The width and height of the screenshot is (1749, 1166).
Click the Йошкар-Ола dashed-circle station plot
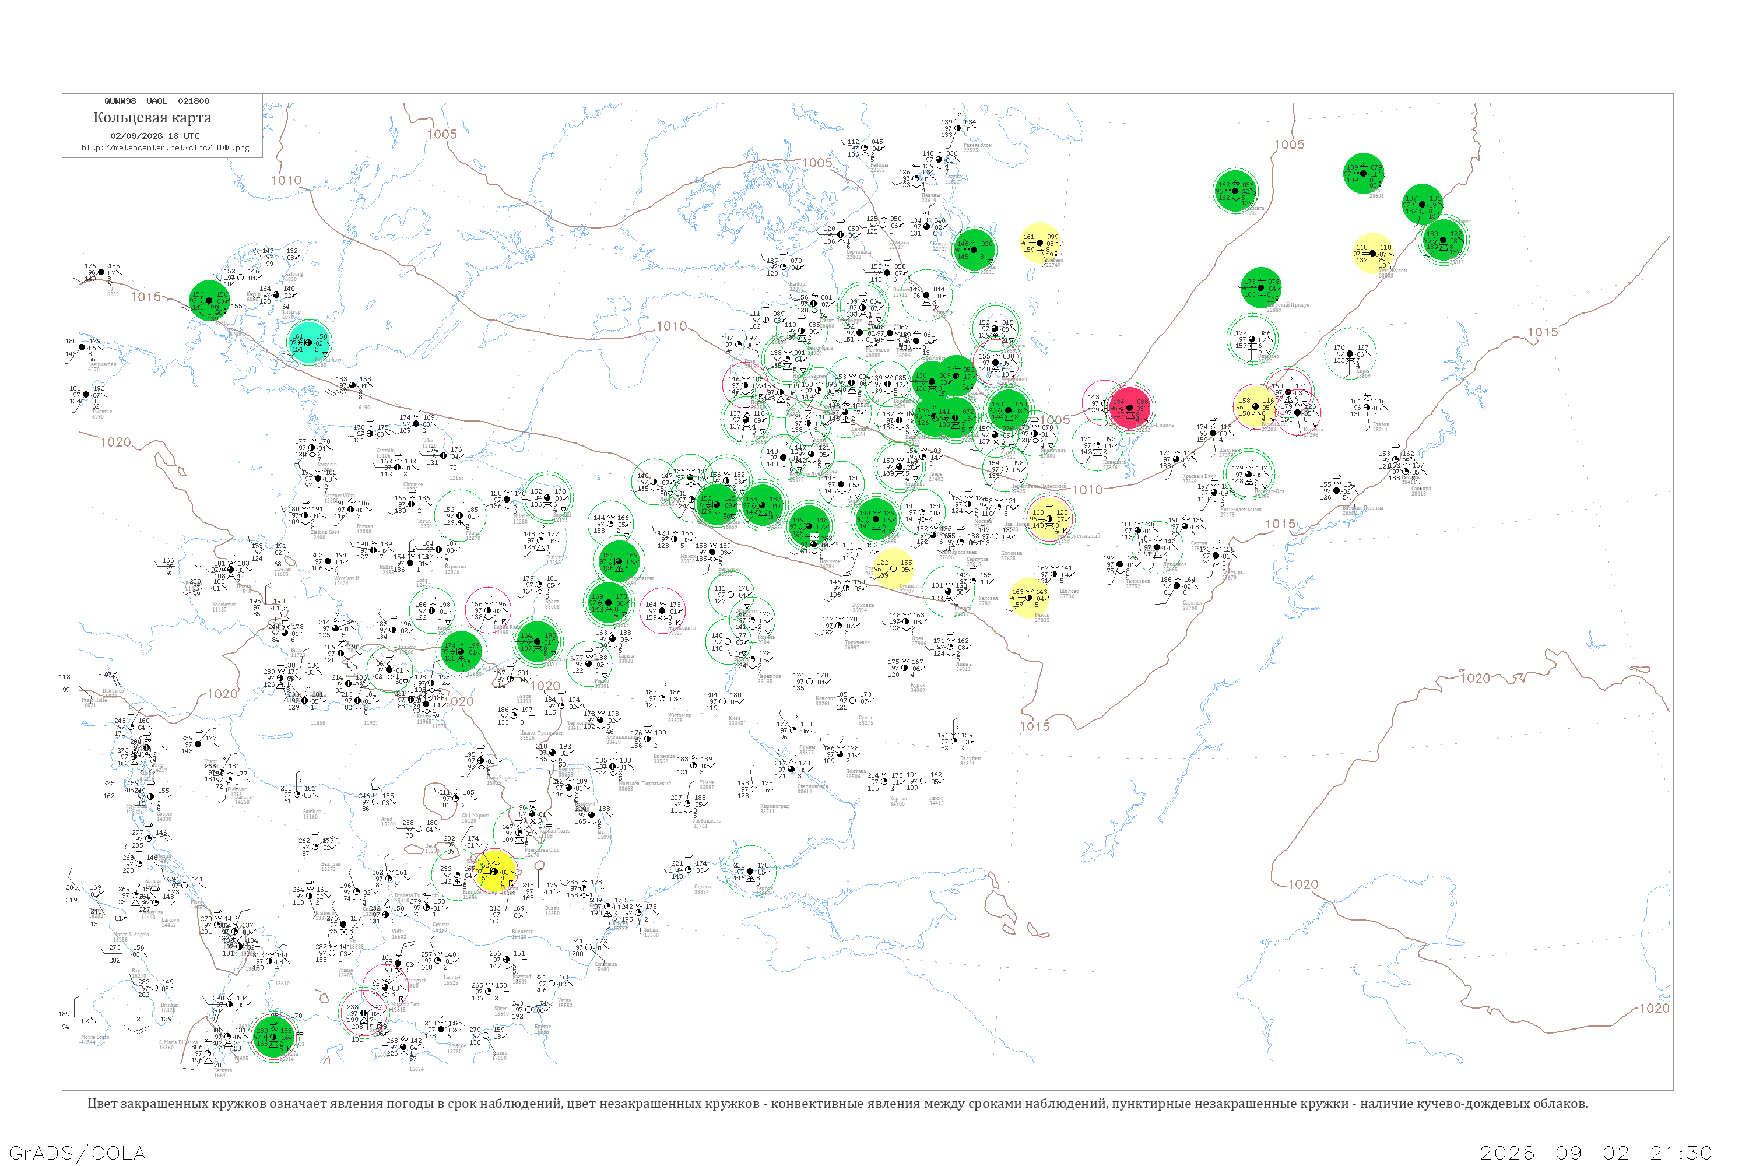(1249, 475)
